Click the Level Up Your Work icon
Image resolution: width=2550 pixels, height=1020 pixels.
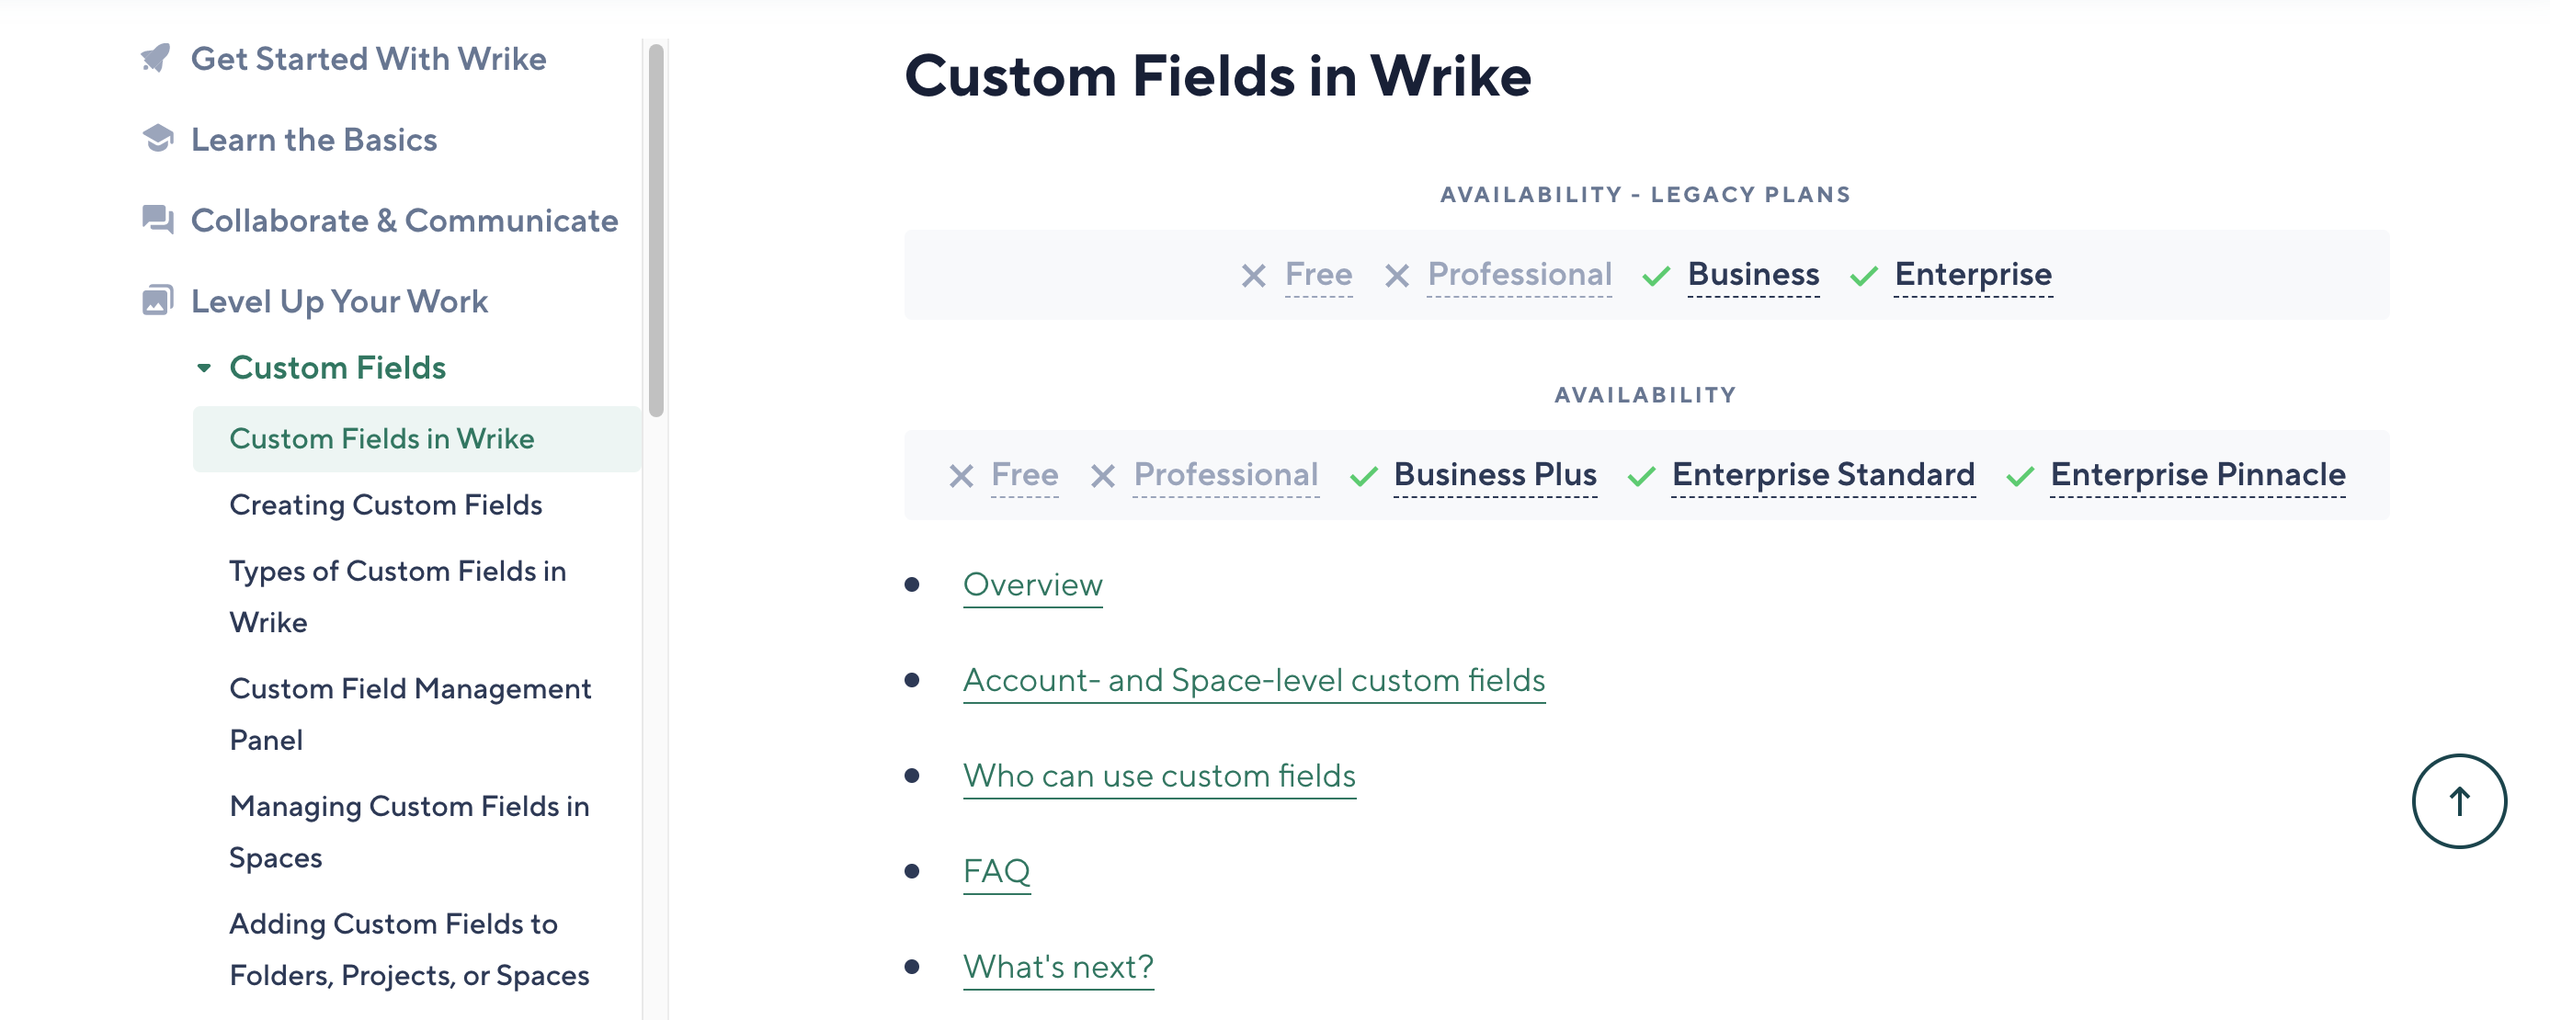(157, 300)
